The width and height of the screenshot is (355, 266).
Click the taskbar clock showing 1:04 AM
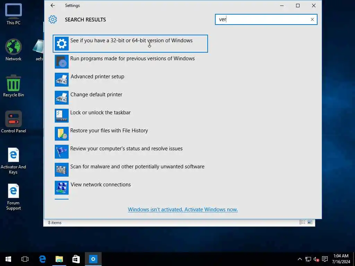click(x=341, y=259)
